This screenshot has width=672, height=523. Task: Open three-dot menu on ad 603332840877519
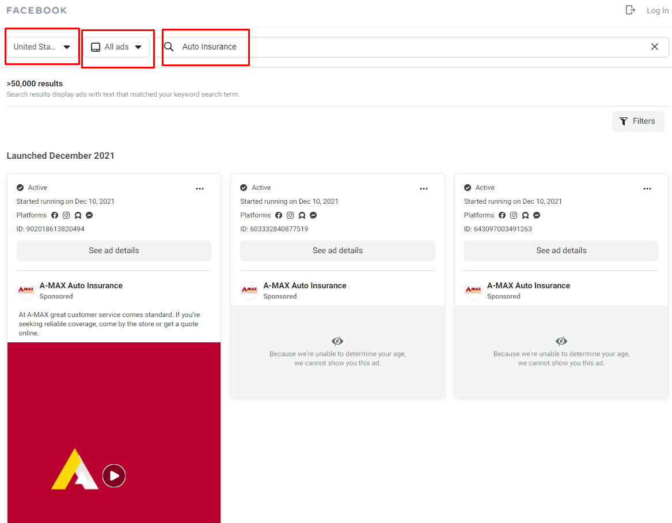click(423, 189)
